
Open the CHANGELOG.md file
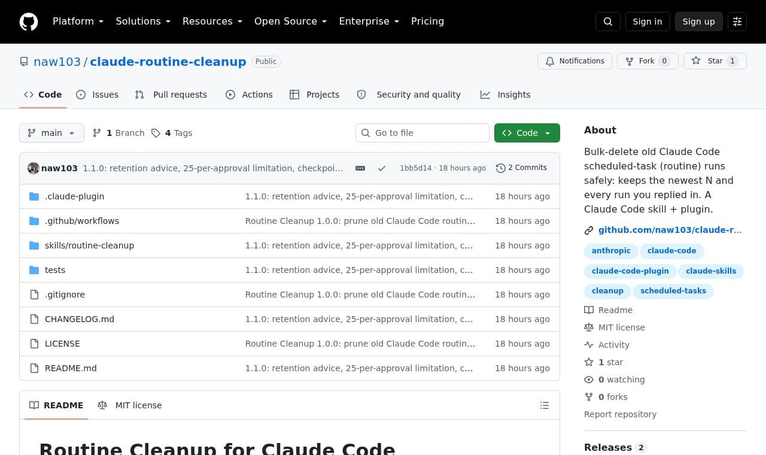click(80, 319)
